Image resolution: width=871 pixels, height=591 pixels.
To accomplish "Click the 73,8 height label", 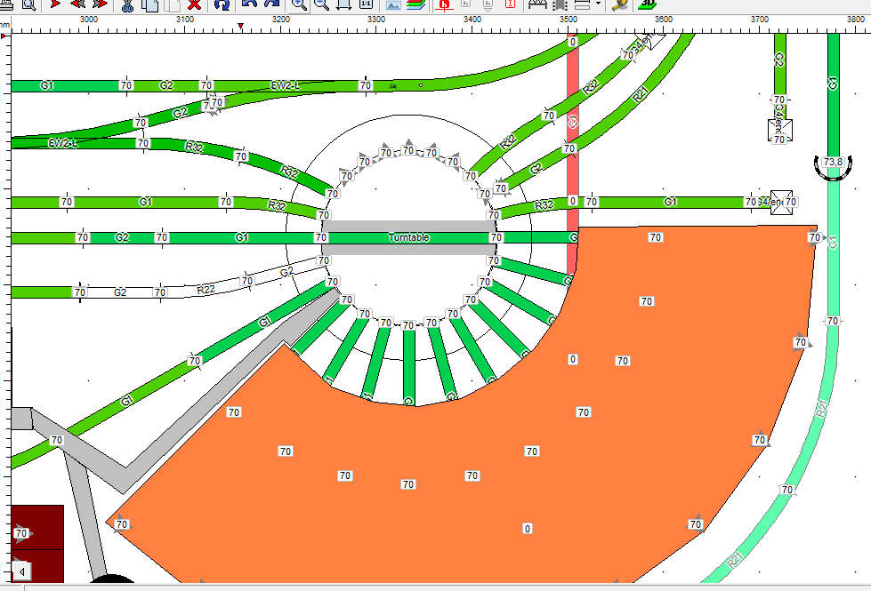I will click(834, 162).
